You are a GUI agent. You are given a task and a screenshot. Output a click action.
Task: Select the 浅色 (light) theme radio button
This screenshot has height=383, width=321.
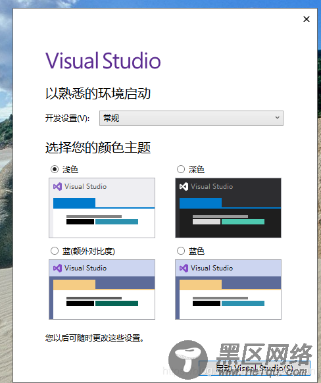[55, 169]
